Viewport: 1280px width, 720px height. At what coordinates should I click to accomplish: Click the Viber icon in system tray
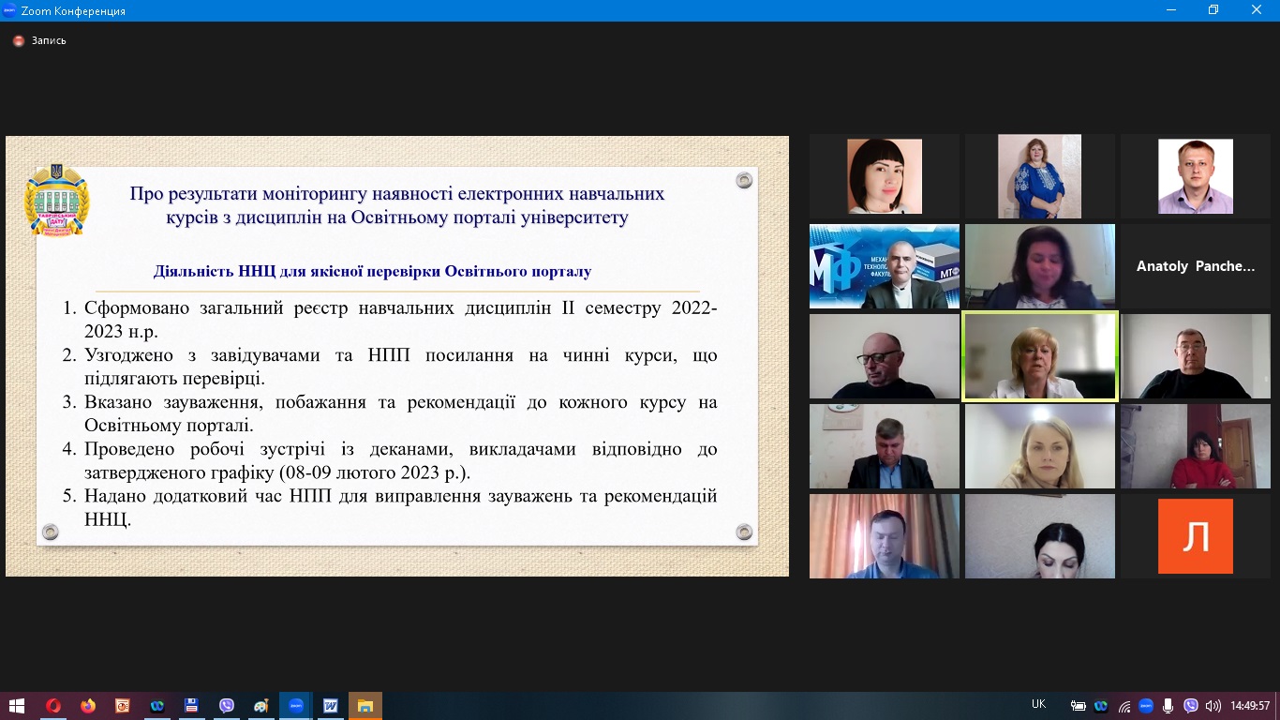coord(1191,706)
